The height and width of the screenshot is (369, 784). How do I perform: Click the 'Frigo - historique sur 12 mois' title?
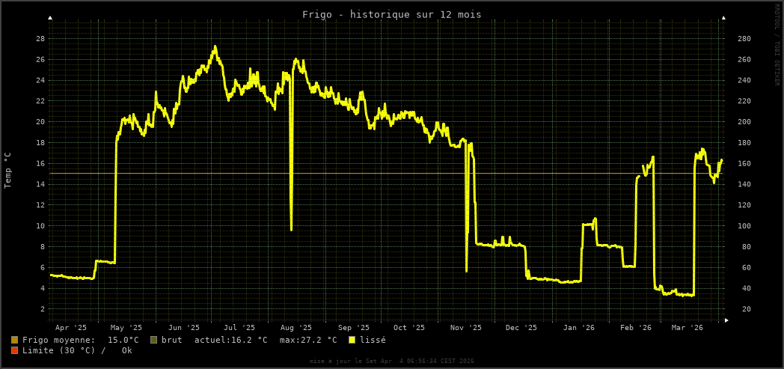(391, 14)
